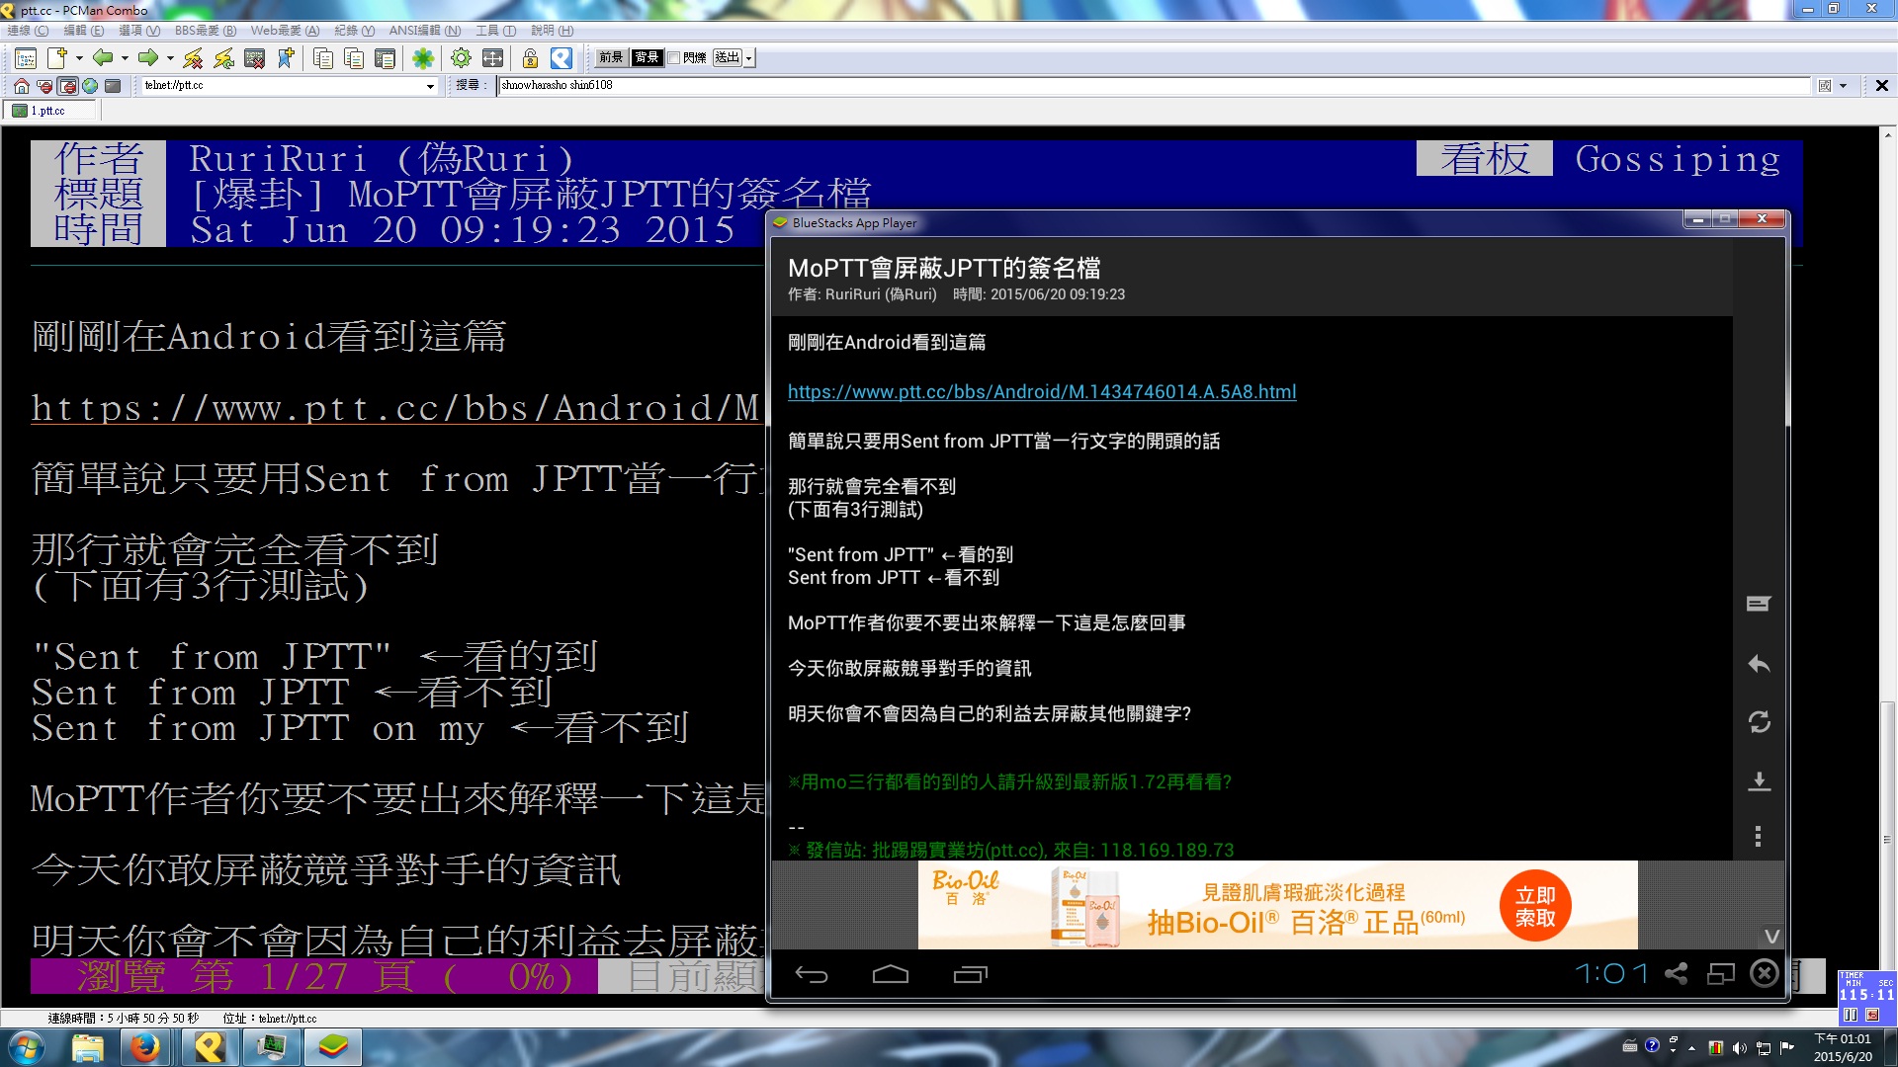Viewport: 1898px width, 1067px height.
Task: Click the copy text icon
Action: (322, 58)
